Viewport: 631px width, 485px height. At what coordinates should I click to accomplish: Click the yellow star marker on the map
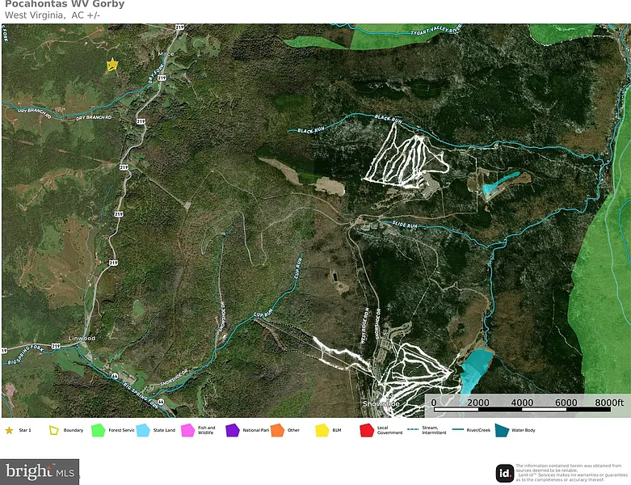112,65
